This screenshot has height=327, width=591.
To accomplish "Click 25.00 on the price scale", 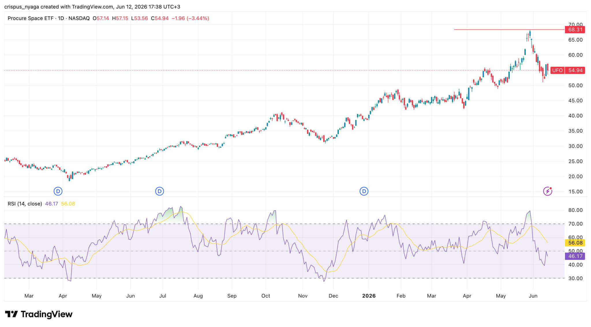I will pos(575,161).
